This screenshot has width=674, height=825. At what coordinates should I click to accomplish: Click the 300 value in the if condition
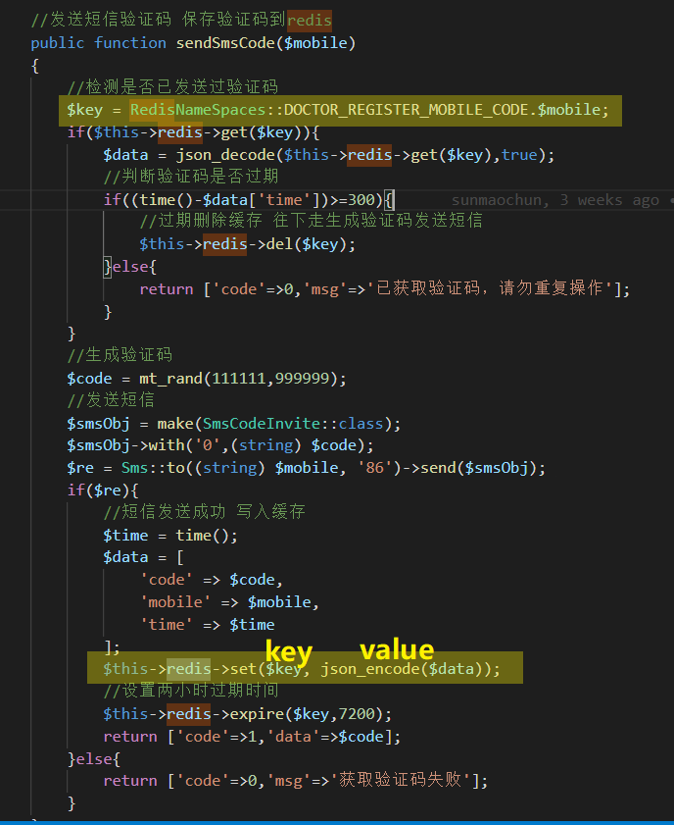[x=361, y=200]
